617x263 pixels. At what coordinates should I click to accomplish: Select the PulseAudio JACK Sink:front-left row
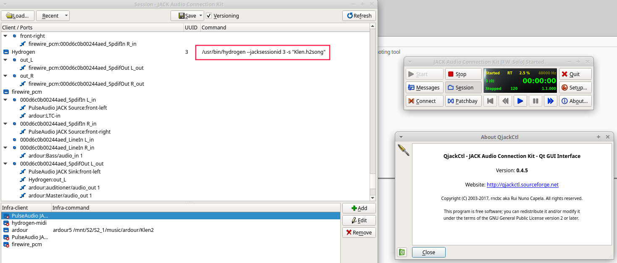[x=65, y=171]
